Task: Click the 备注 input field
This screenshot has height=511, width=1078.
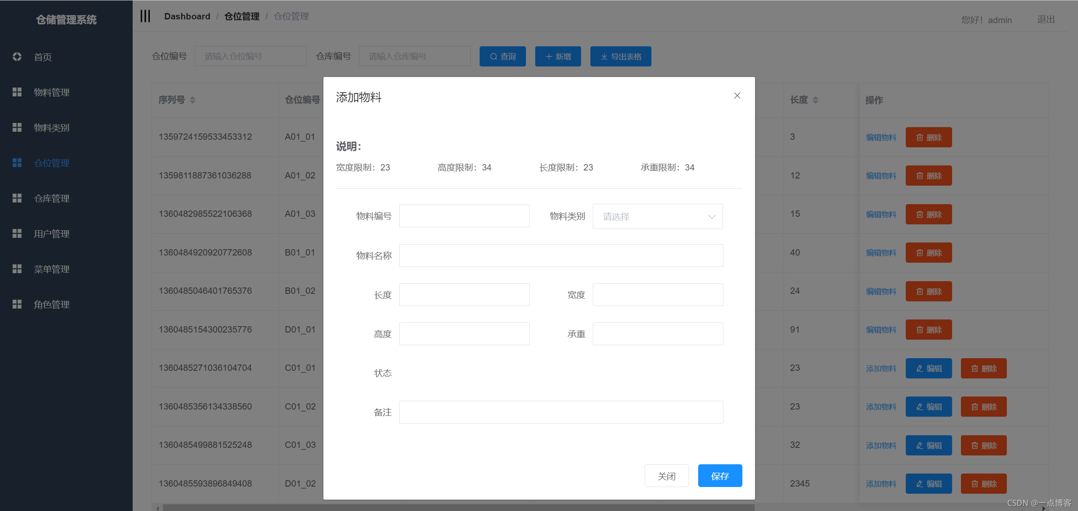Action: coord(561,412)
